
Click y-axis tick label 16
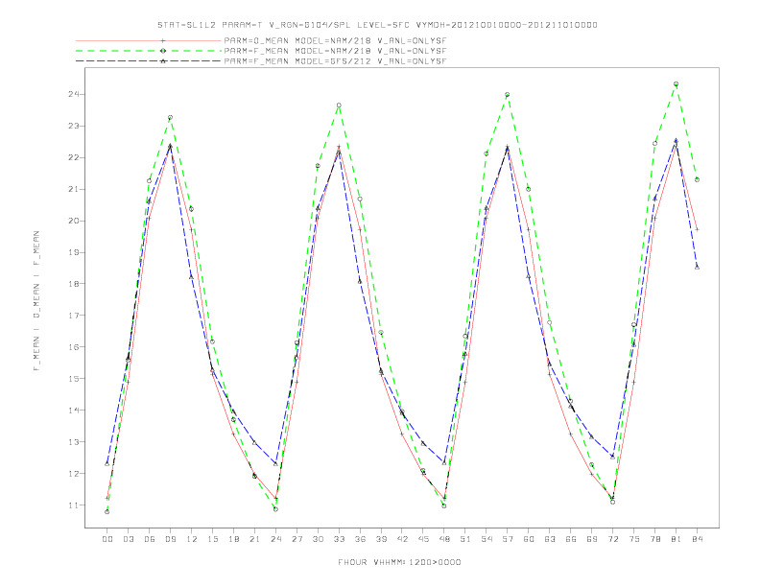(x=74, y=347)
